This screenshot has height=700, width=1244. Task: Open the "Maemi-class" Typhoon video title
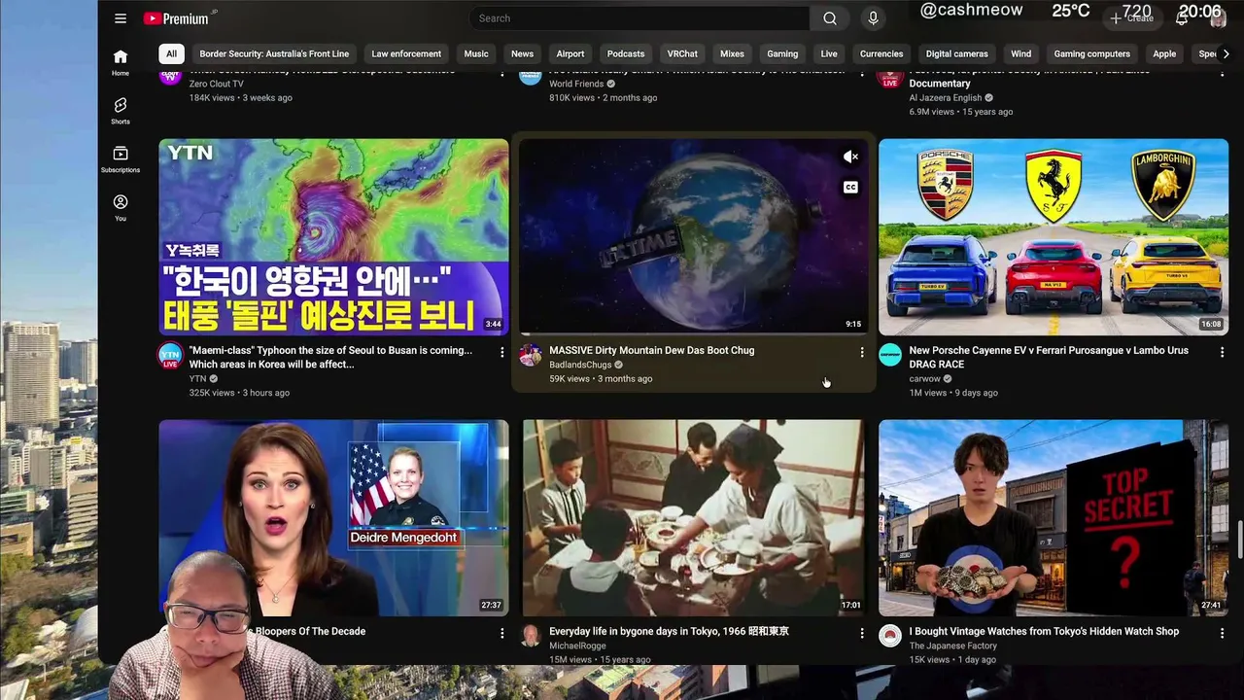[330, 357]
